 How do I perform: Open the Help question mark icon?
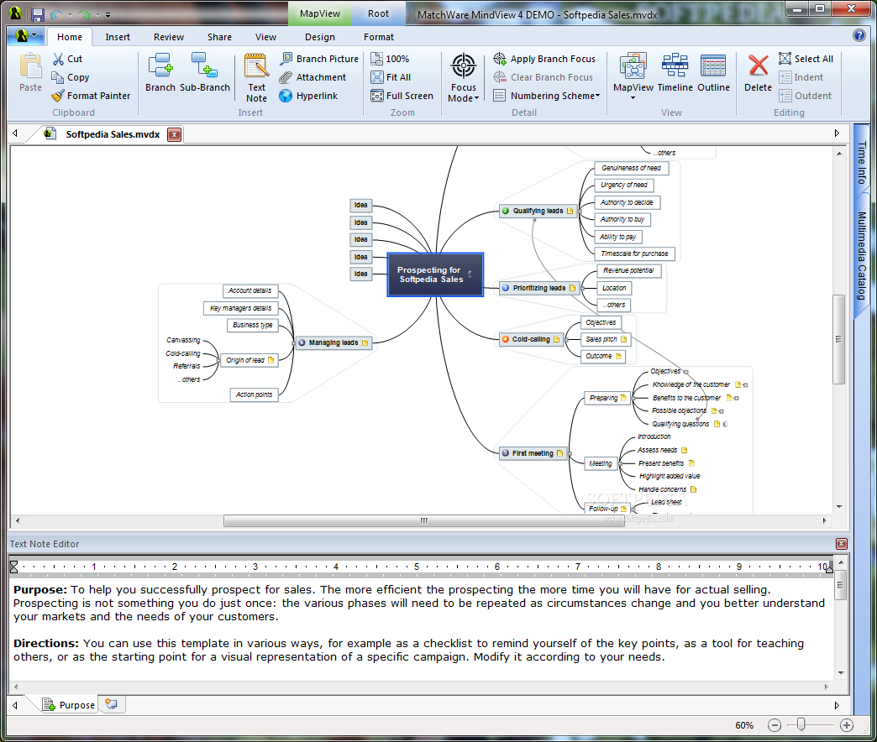[859, 36]
